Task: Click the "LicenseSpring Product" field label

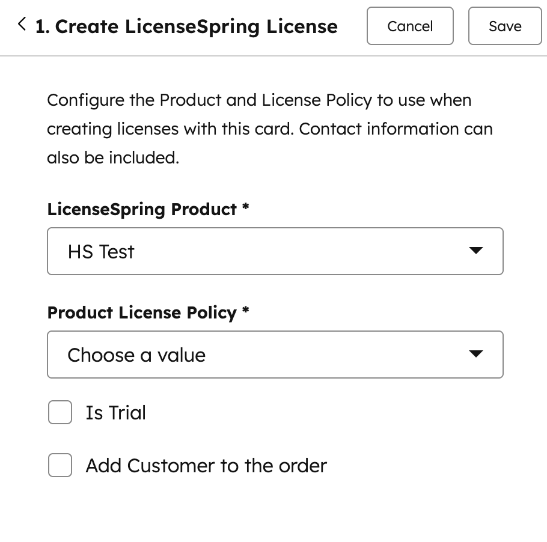Action: coord(142,209)
